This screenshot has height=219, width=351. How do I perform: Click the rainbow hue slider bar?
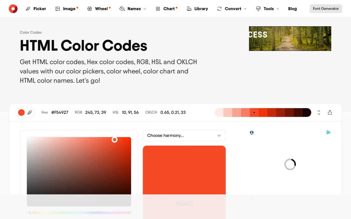(80, 213)
